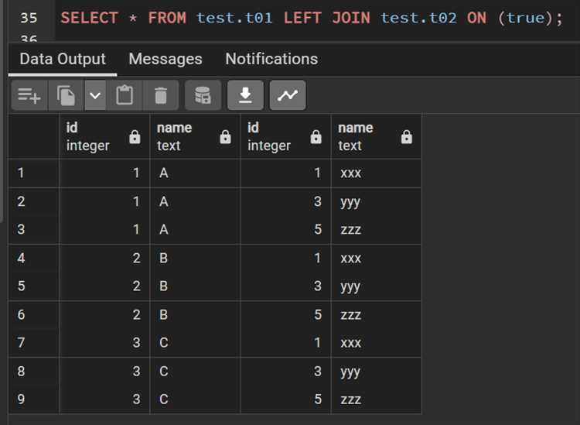The height and width of the screenshot is (425, 580).
Task: Click the first id integer column header
Action: click(x=104, y=136)
